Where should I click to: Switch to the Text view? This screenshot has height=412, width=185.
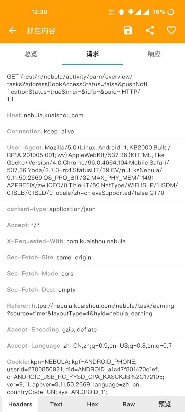click(56, 404)
